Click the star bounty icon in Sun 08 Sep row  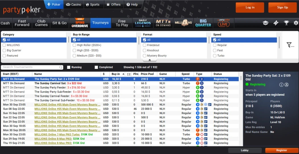(x=202, y=109)
